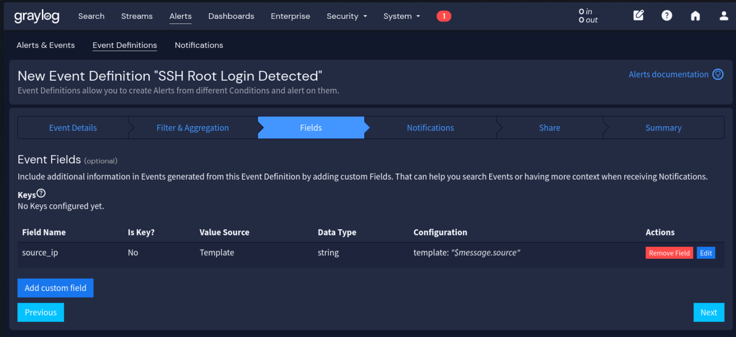Screen dimensions: 736x337
Task: Open the Alerts documentation link
Action: (x=669, y=75)
